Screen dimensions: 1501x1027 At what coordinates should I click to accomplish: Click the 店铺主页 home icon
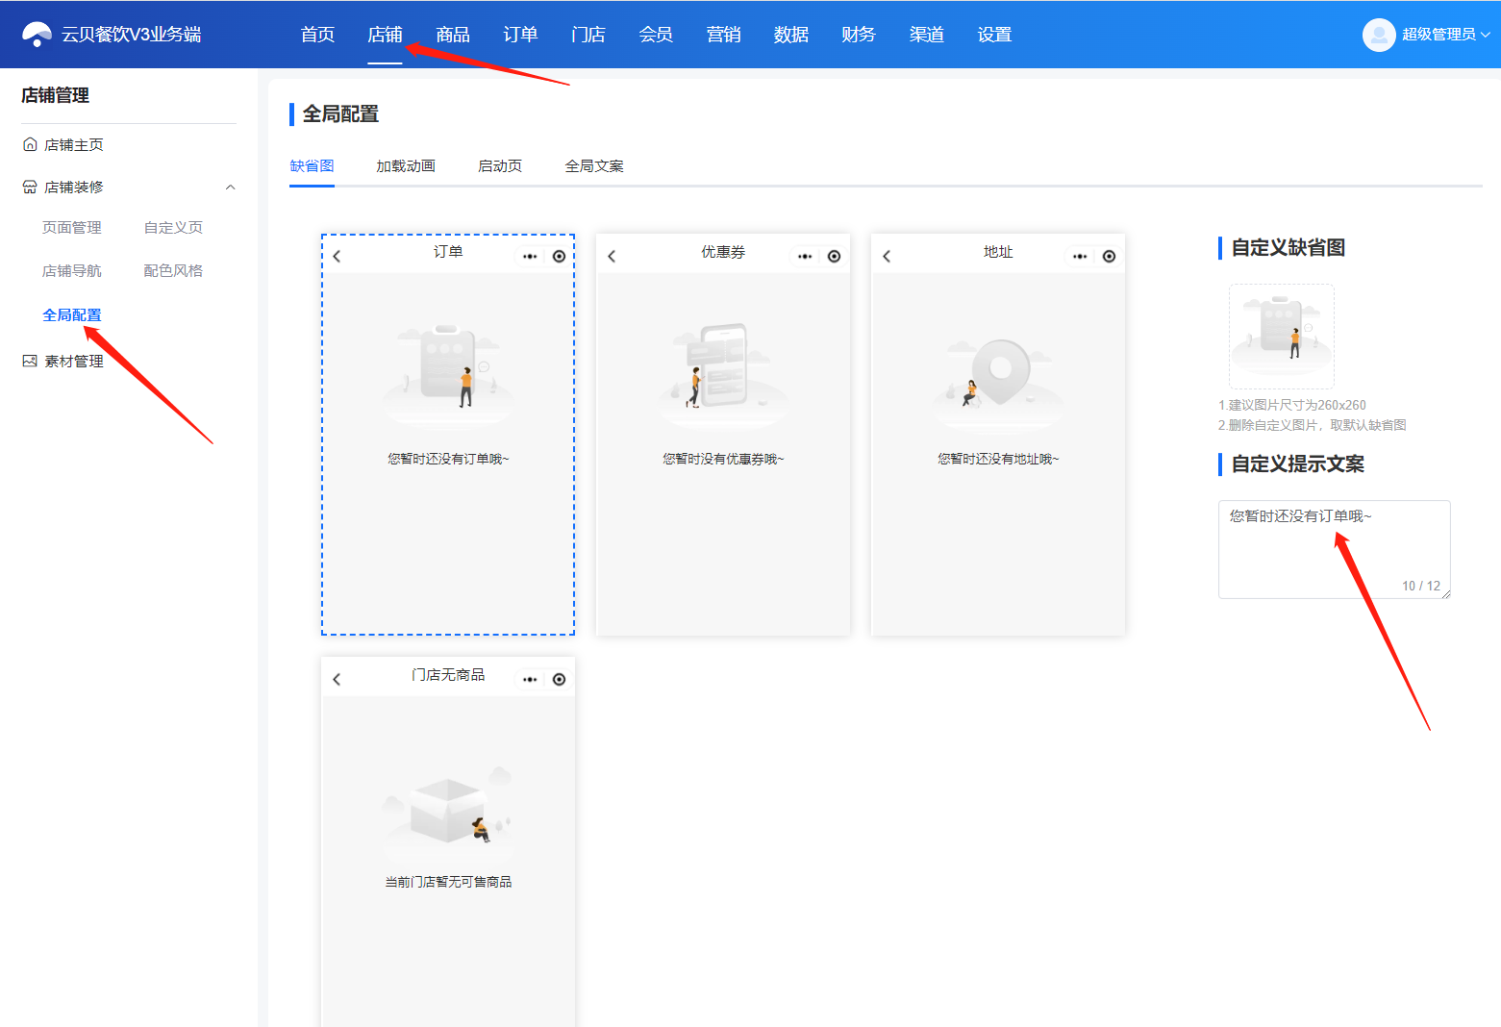[30, 144]
